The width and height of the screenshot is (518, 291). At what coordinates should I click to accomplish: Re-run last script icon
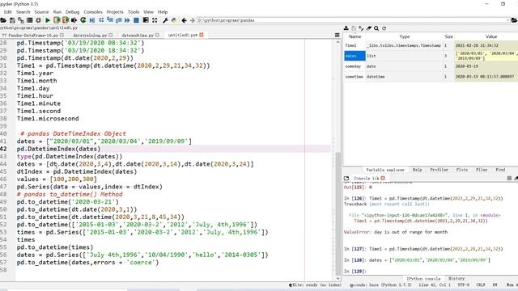(83, 20)
